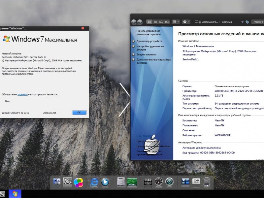Open the blue window-switcher dock icon
Screen dimensions: 264x198
pyautogui.click(x=185, y=182)
